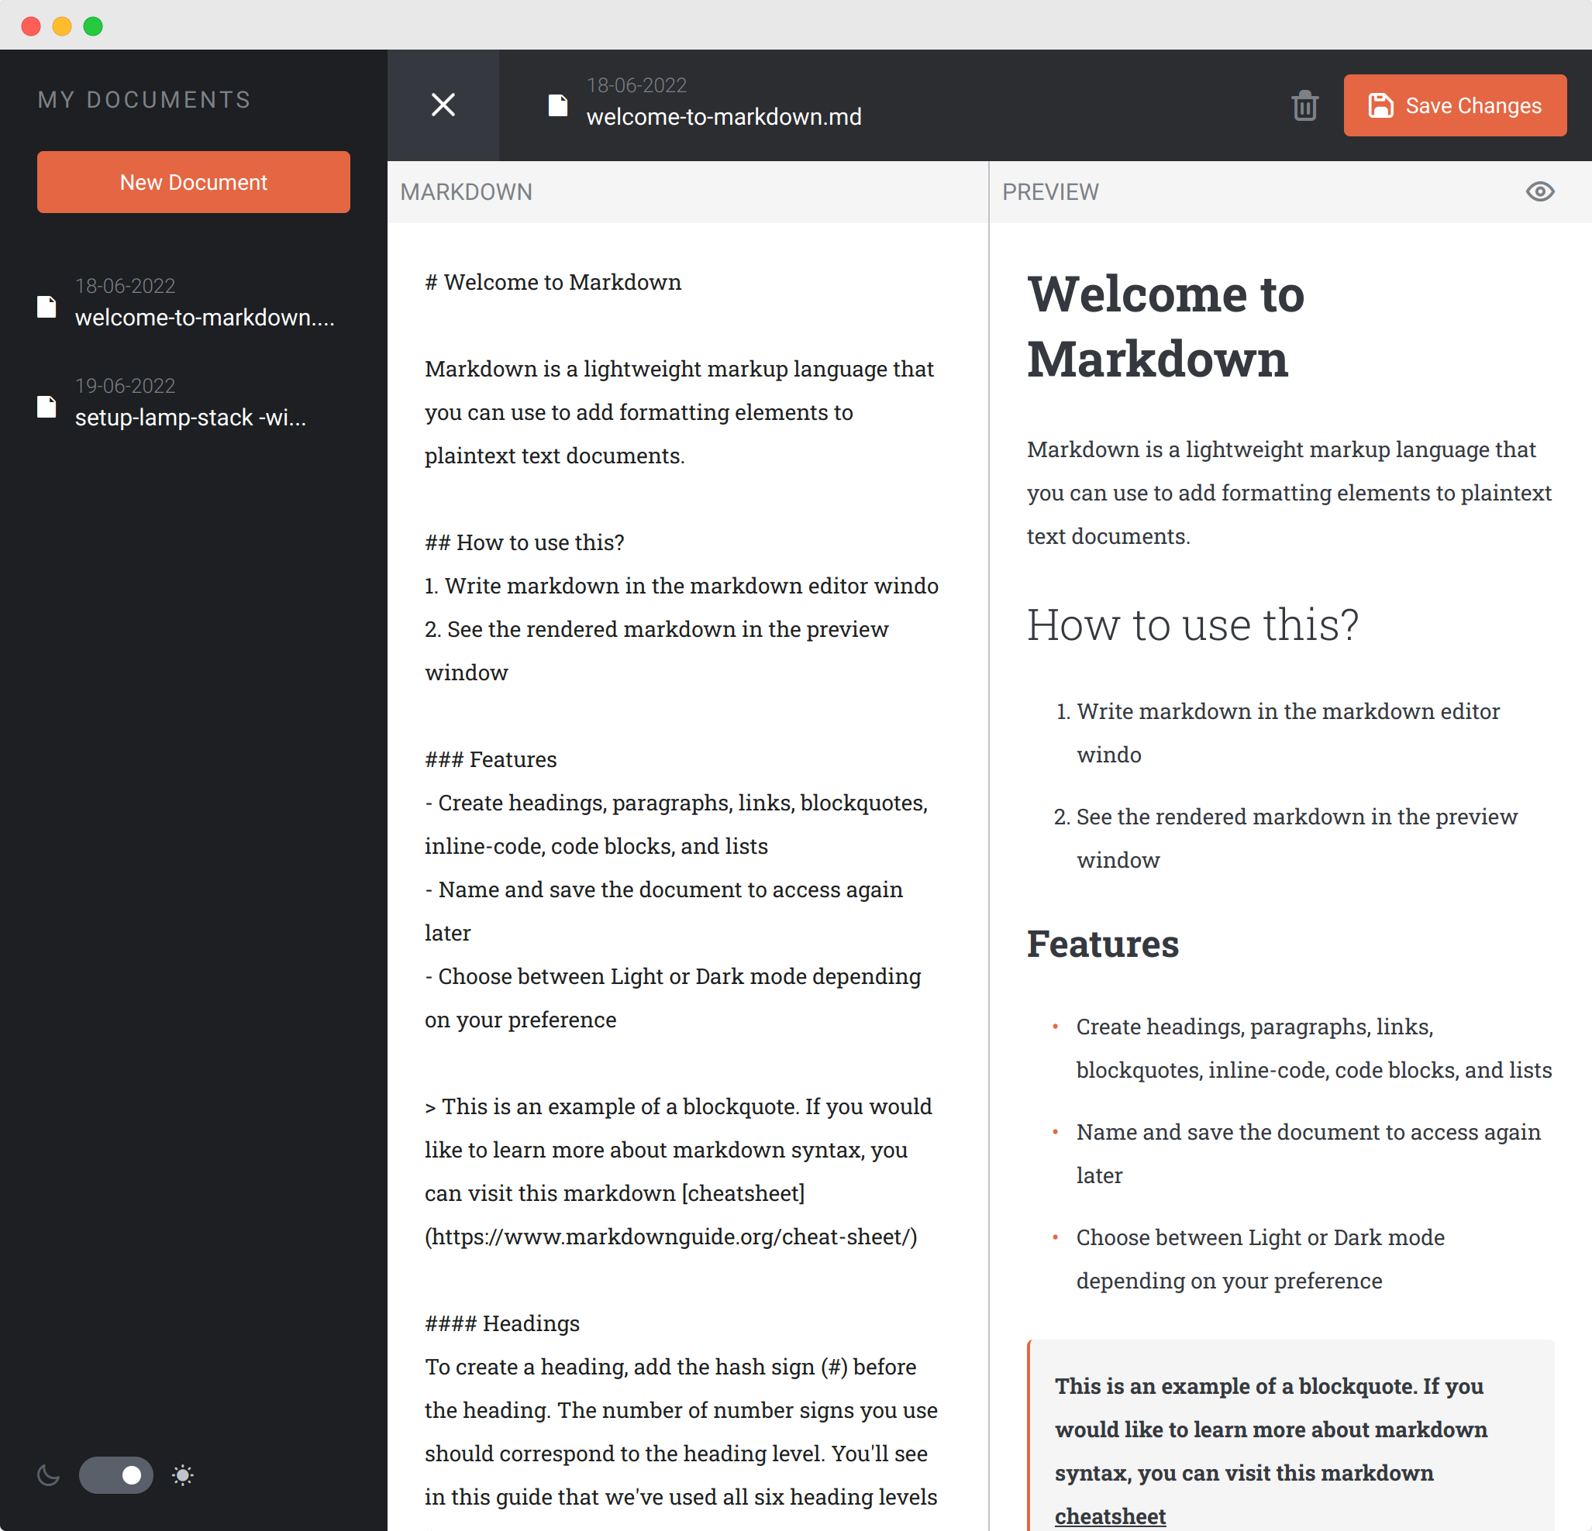Click into the '## How to use this?' editor line

pos(525,542)
